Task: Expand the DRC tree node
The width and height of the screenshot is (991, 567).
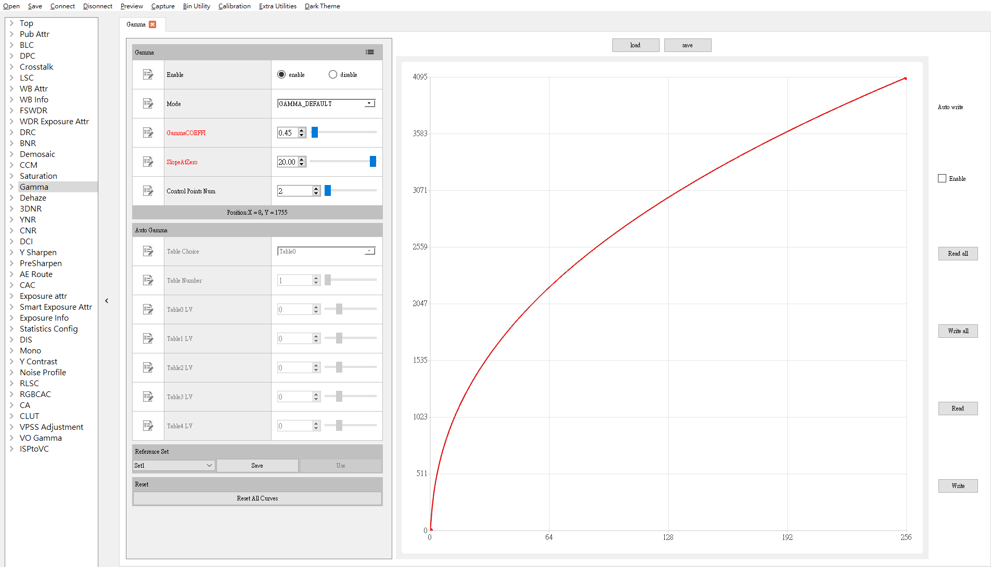Action: click(x=11, y=133)
